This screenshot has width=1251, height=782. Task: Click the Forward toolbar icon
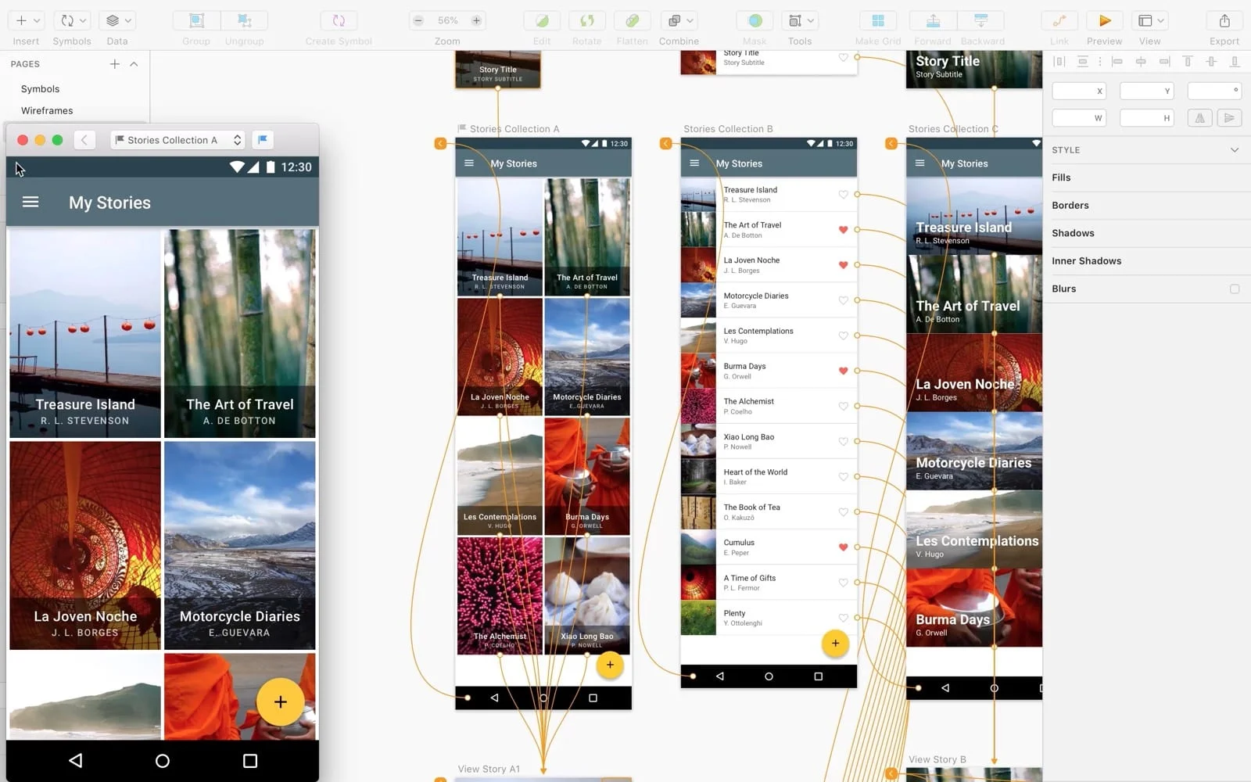point(934,20)
